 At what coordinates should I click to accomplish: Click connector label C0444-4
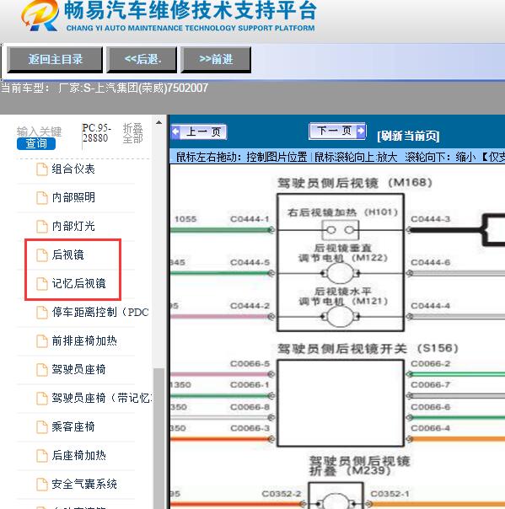[431, 306]
